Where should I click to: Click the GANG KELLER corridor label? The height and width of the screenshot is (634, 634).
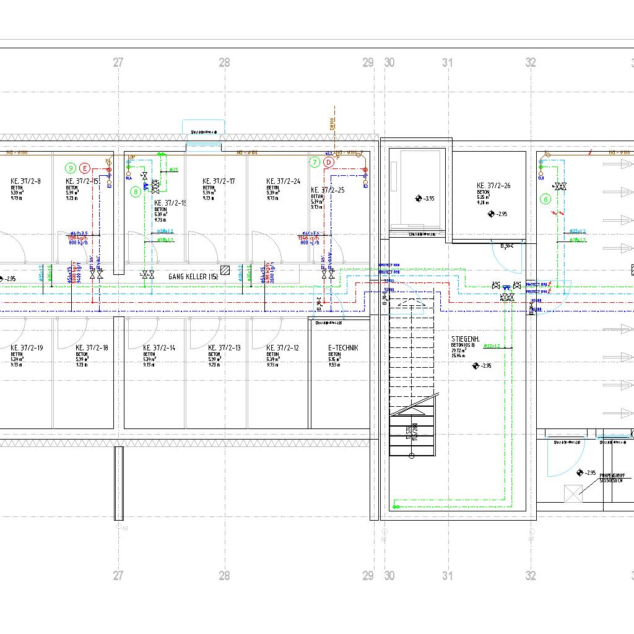[x=193, y=276]
